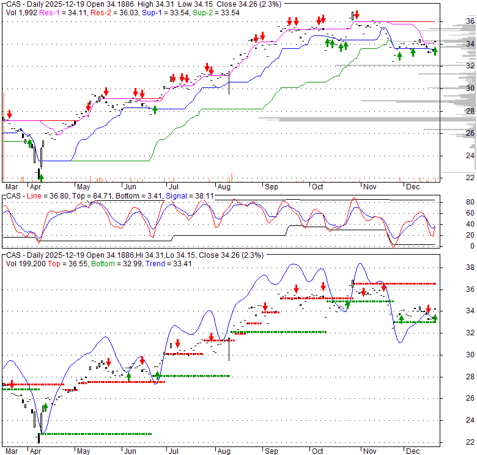Viewport: 477px width, 455px height.
Task: Click the red arrow at the far left of the bottom chart
Action: tap(10, 382)
